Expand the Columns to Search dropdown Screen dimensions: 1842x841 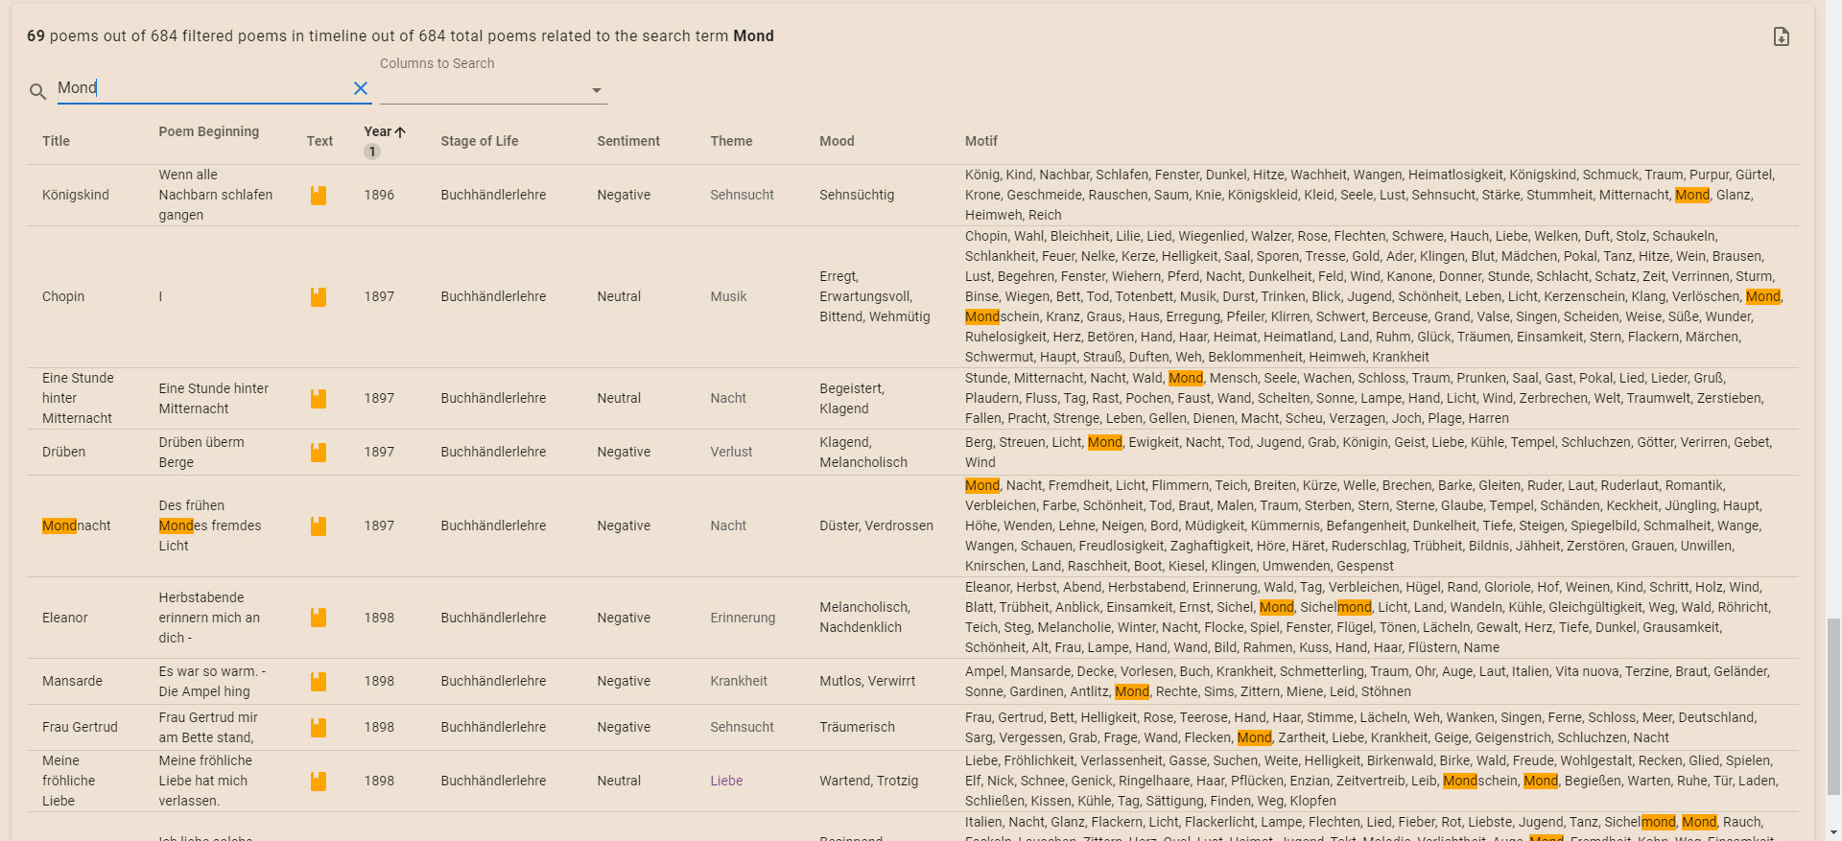(x=596, y=90)
